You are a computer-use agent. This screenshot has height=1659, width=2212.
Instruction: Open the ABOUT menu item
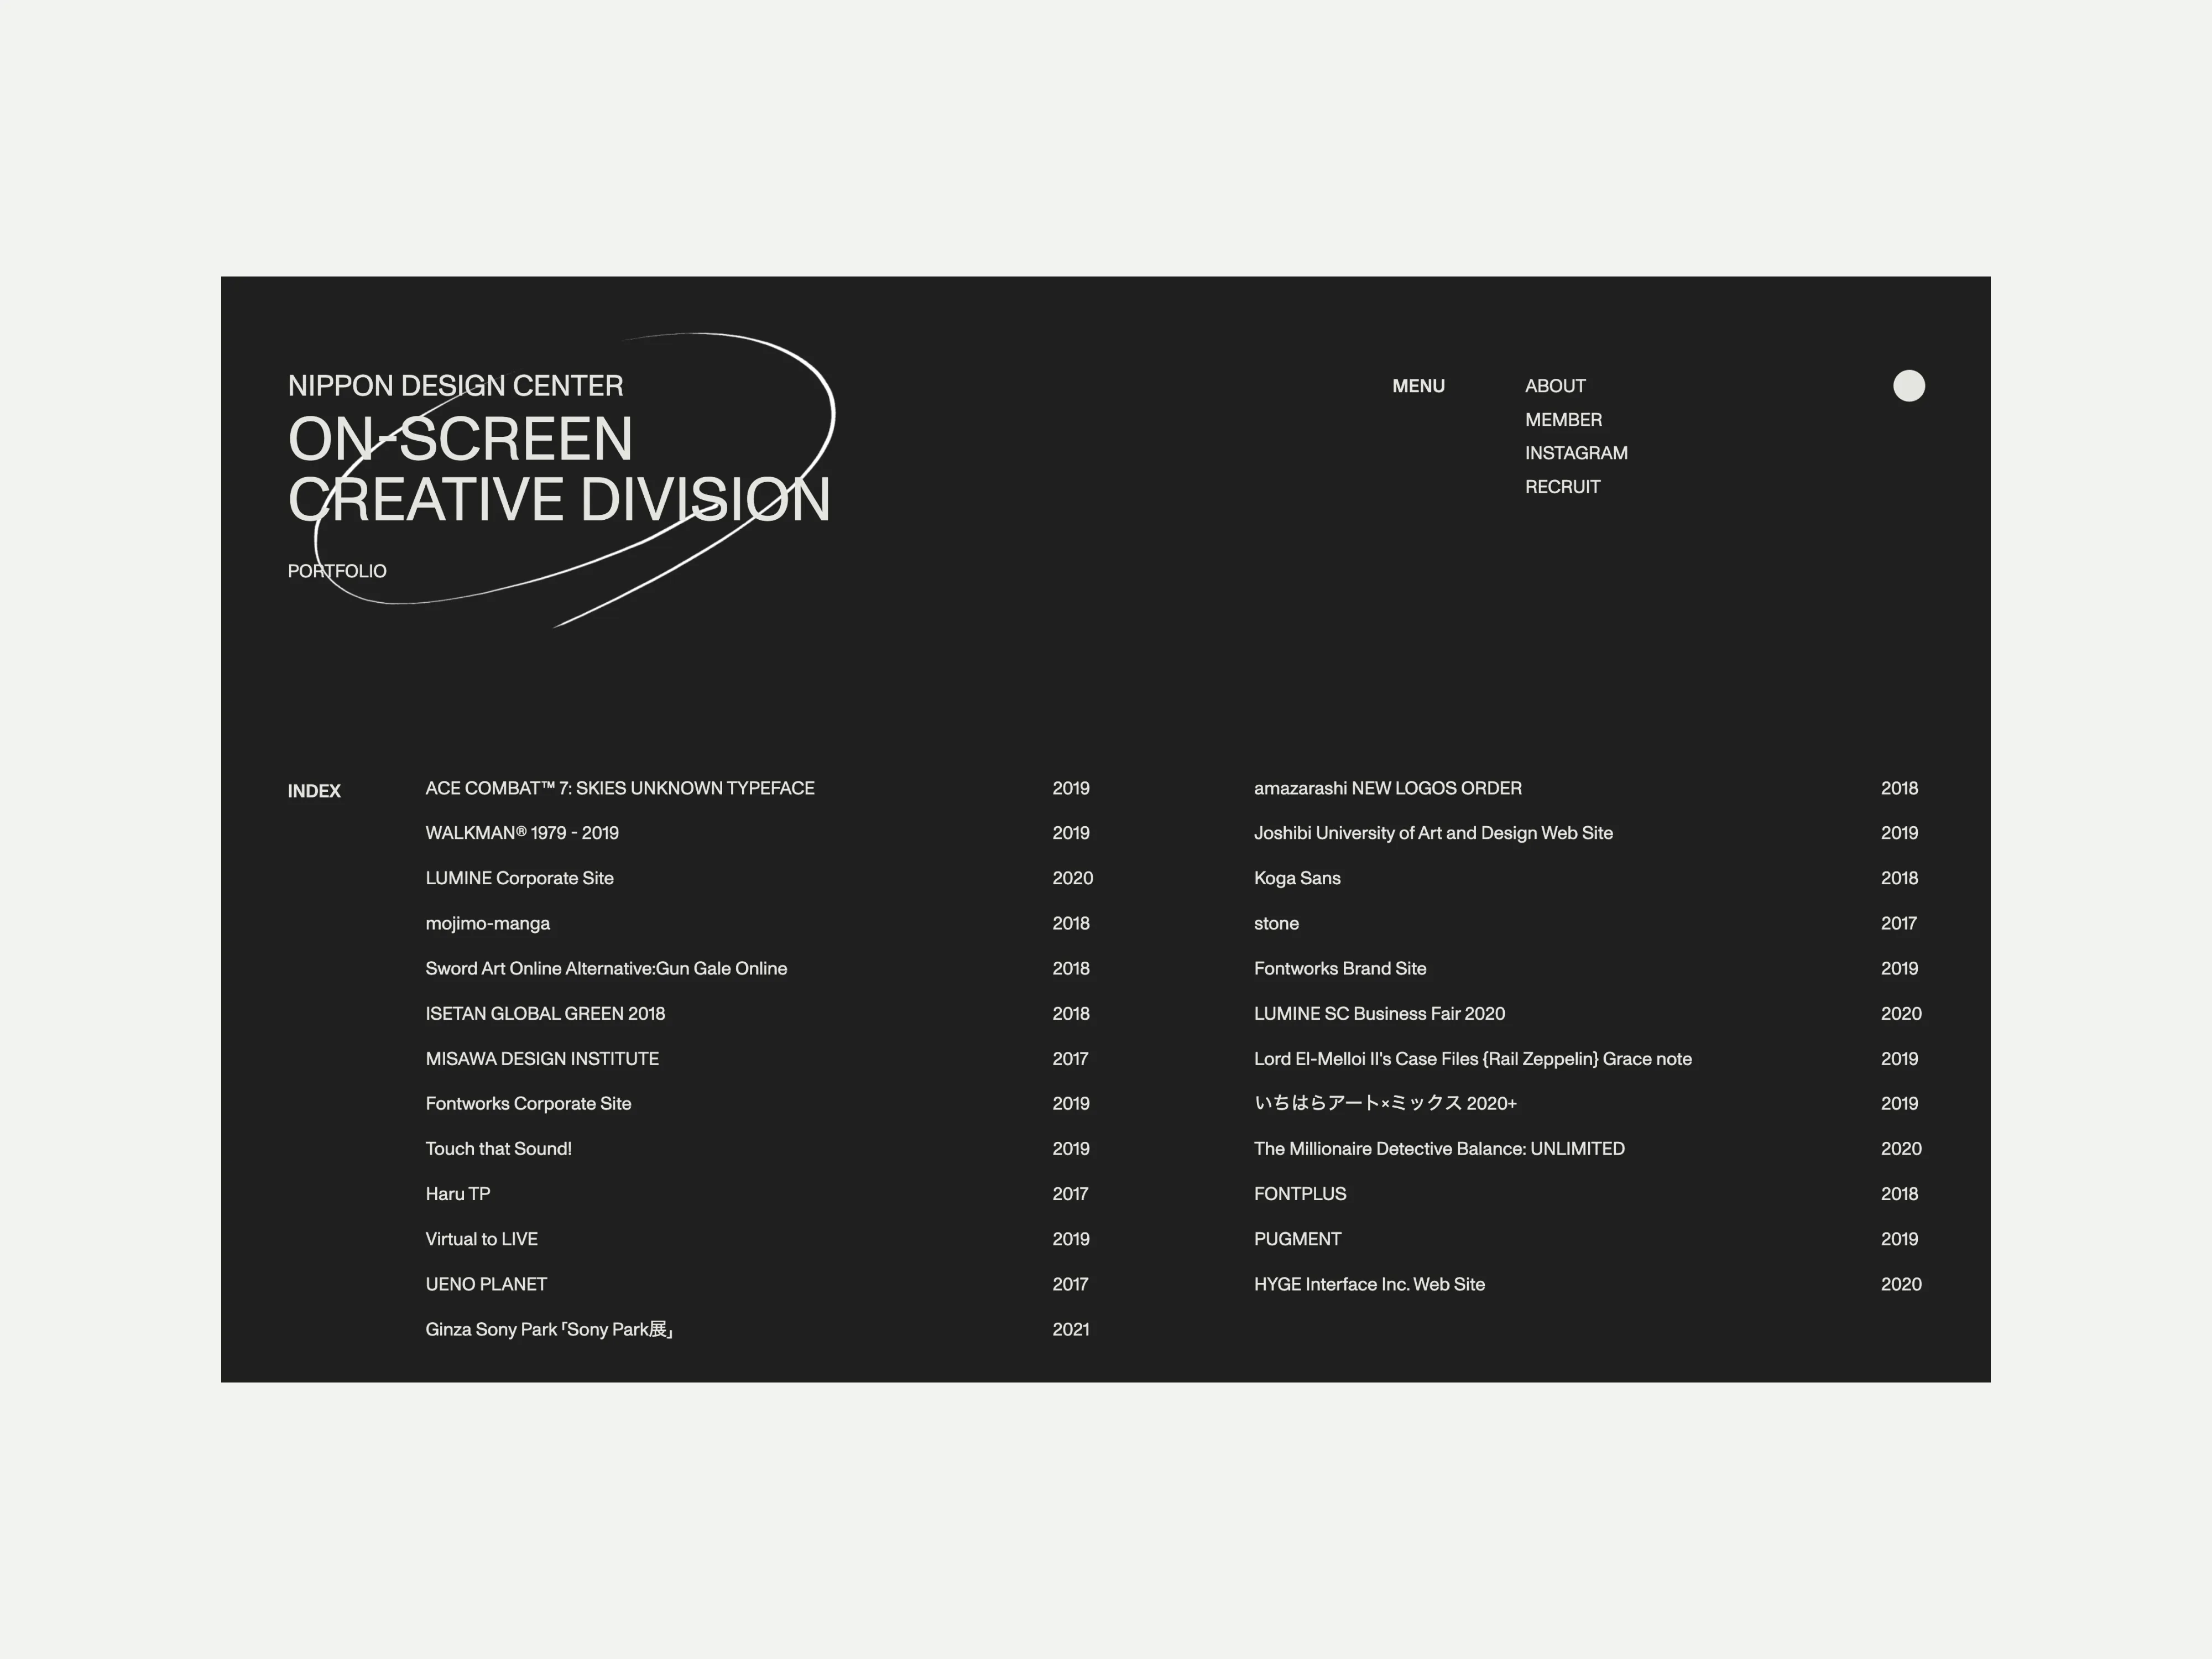pyautogui.click(x=1554, y=386)
